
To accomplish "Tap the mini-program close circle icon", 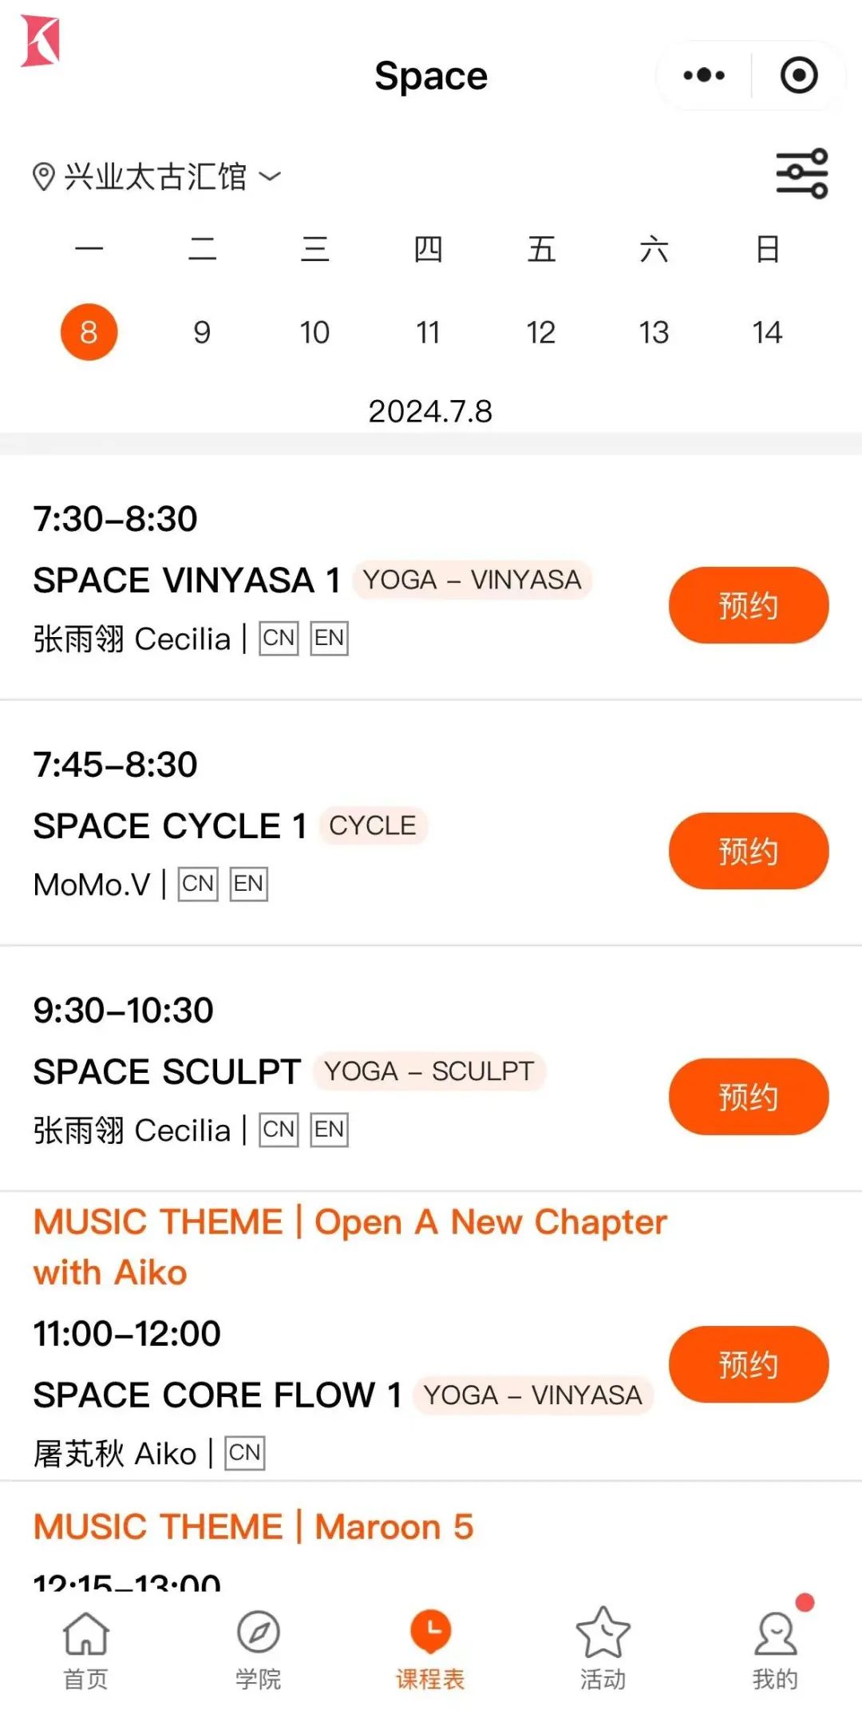I will pos(798,76).
